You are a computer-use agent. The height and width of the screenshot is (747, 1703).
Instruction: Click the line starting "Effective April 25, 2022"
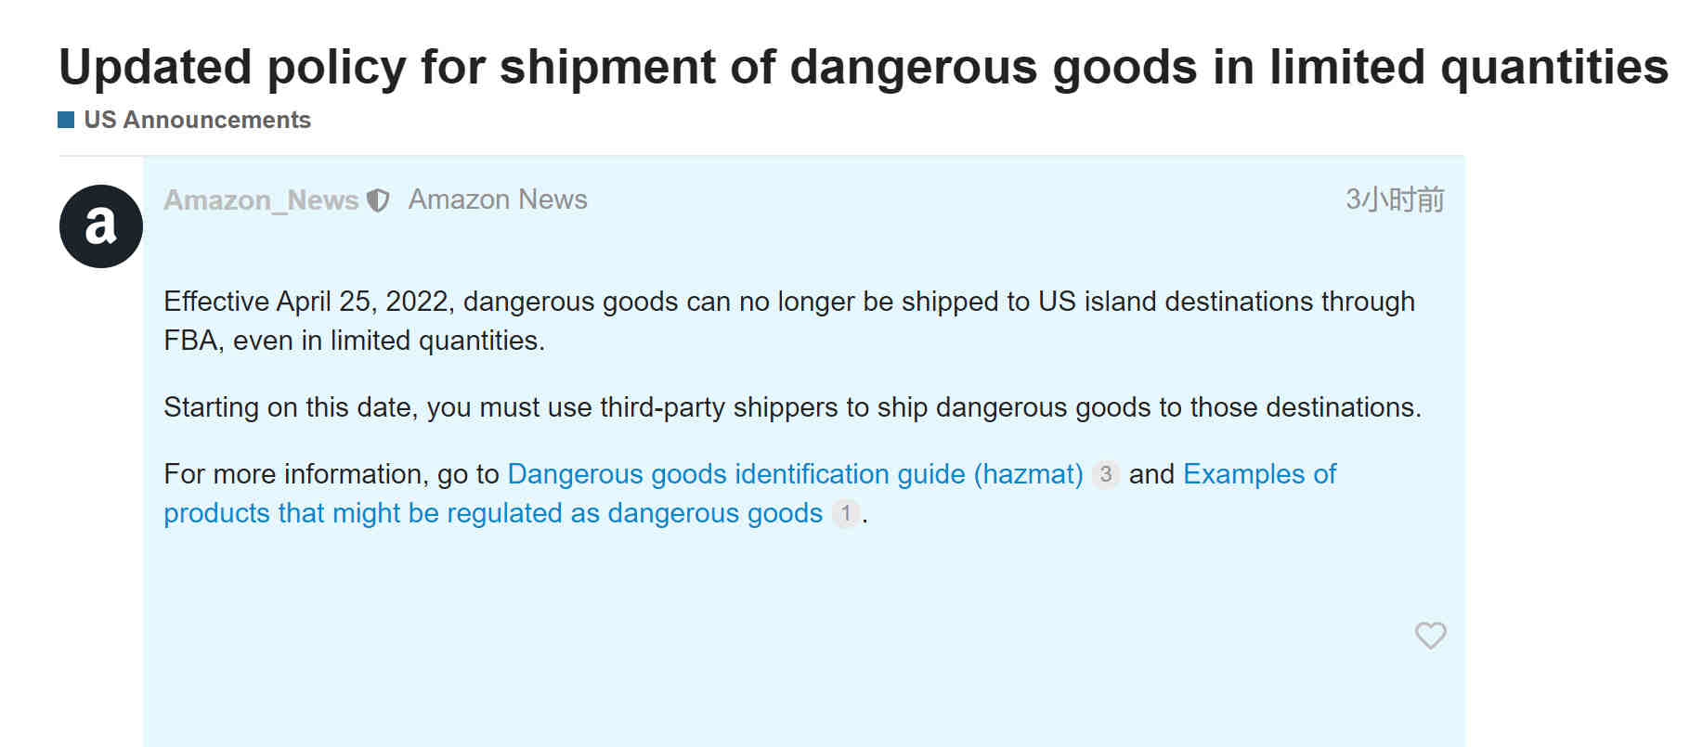pos(789,302)
